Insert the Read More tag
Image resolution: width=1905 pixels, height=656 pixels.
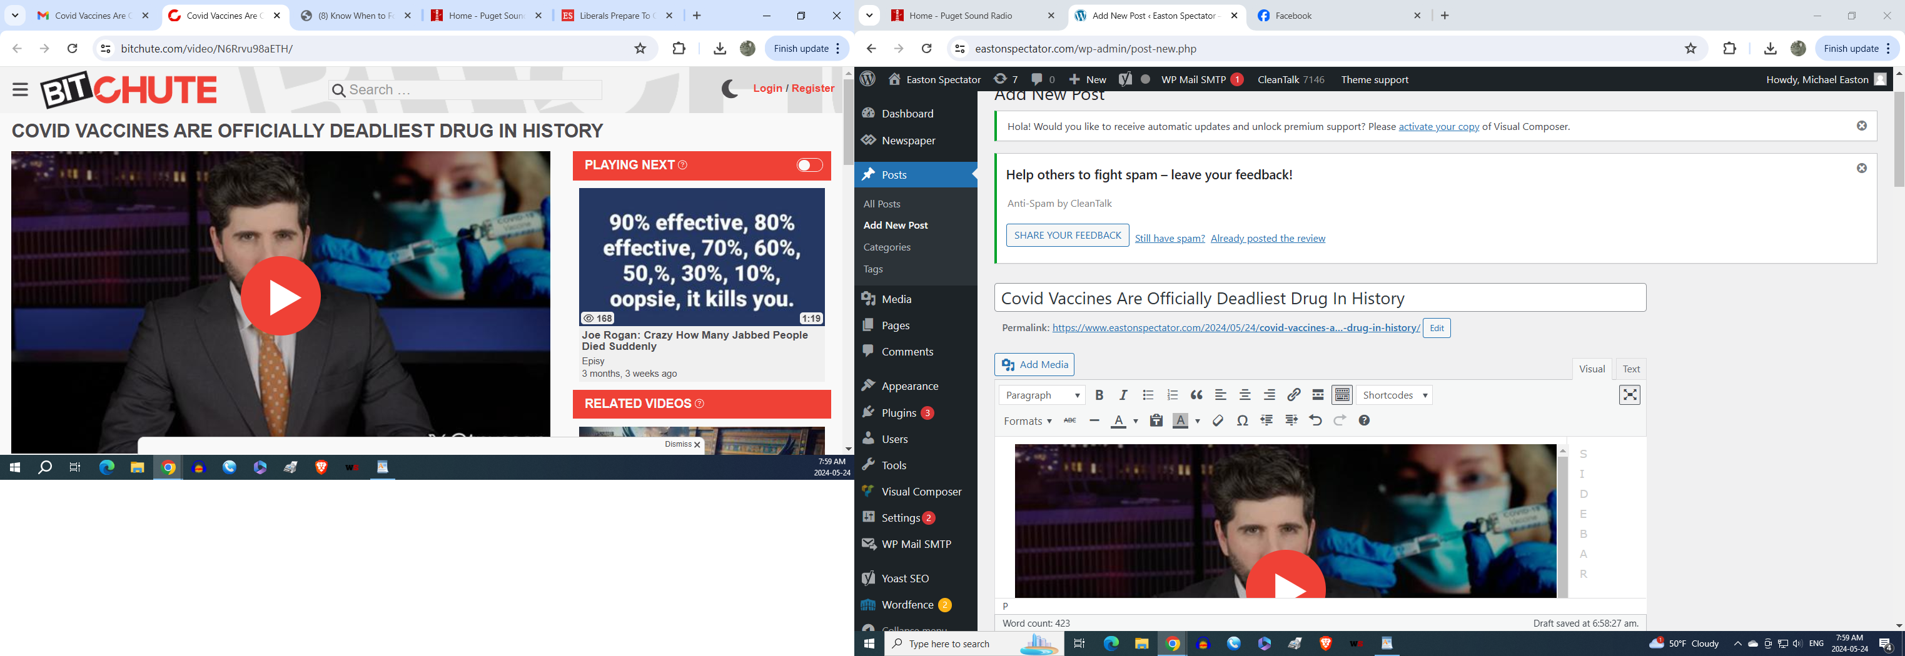(x=1318, y=395)
